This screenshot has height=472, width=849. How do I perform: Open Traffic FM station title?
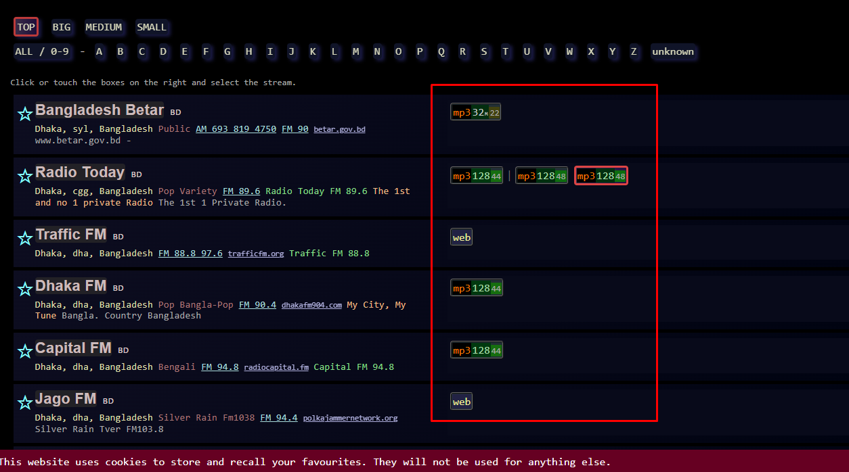(x=71, y=235)
